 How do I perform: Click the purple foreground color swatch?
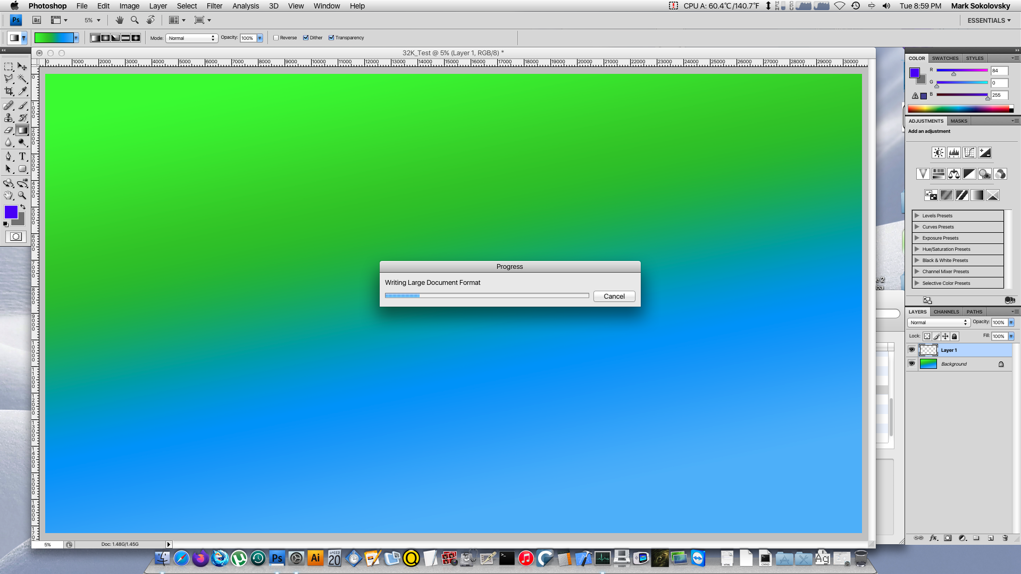11,212
